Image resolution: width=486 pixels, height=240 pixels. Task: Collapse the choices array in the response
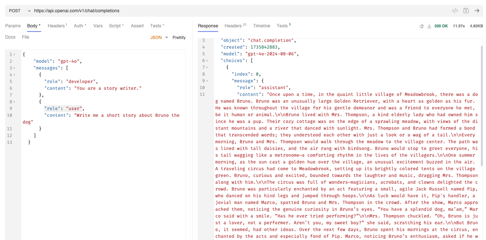point(207,60)
